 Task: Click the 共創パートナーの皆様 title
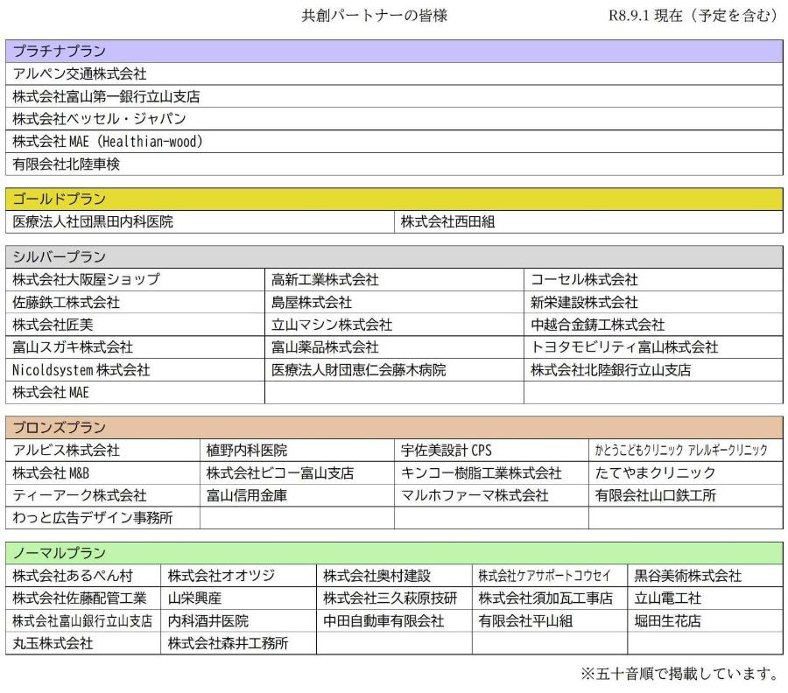point(375,16)
